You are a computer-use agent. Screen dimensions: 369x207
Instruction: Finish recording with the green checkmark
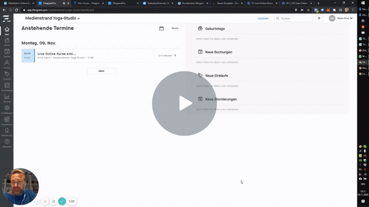tap(62, 201)
